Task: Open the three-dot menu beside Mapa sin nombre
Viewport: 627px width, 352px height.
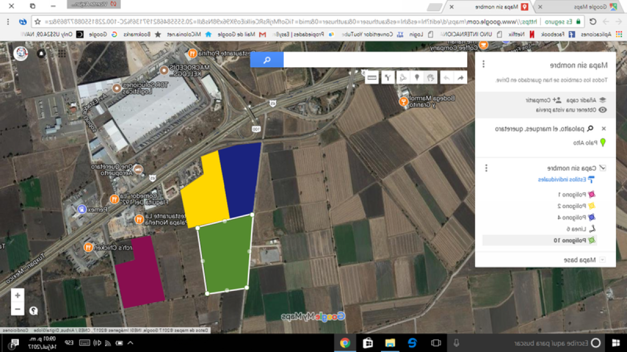Action: pos(483,64)
